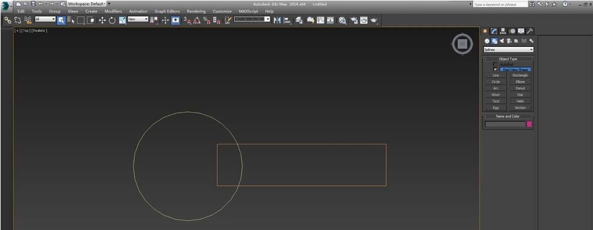
Task: Toggle Angle Snap
Action: click(x=197, y=20)
